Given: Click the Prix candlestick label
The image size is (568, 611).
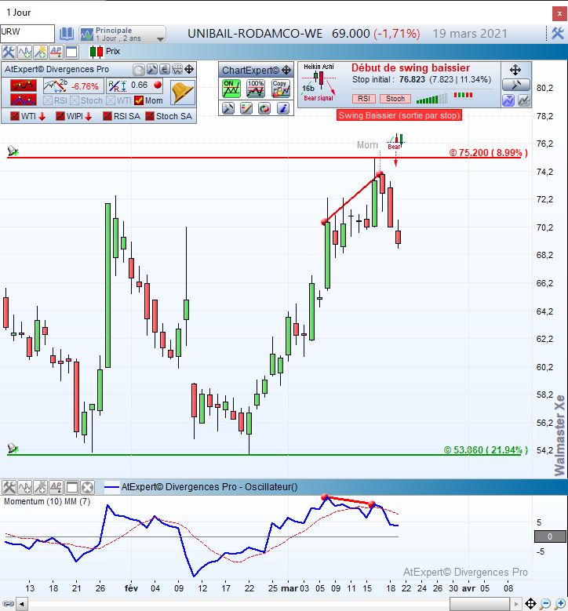Looking at the screenshot, I should pos(105,52).
